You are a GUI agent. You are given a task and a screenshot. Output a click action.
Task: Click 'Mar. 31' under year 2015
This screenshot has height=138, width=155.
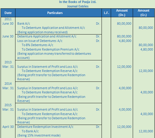click(8, 109)
